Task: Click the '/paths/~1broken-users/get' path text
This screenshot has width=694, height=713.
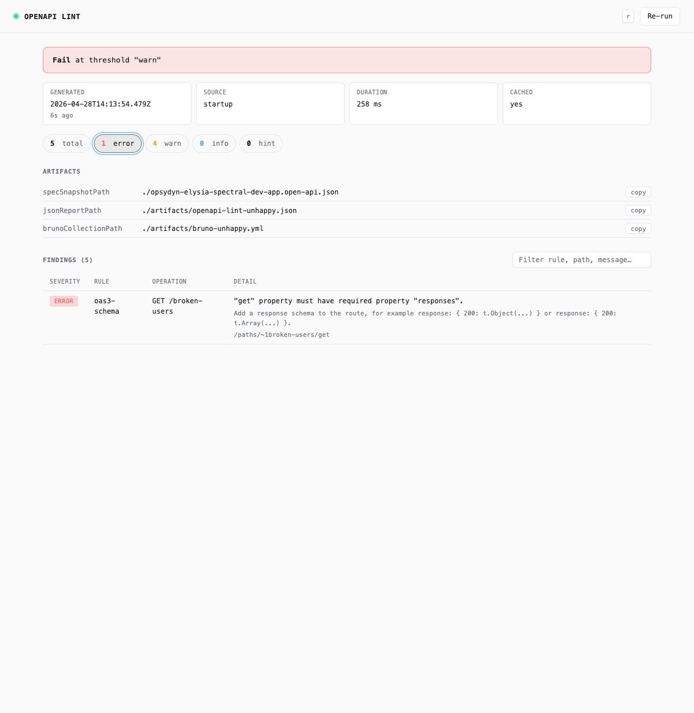Action: pos(282,335)
